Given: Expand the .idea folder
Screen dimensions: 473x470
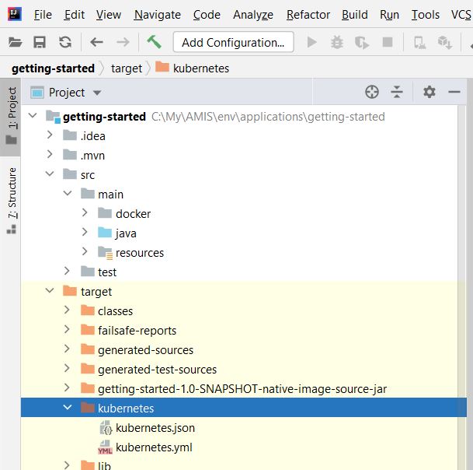Looking at the screenshot, I should tap(50, 136).
